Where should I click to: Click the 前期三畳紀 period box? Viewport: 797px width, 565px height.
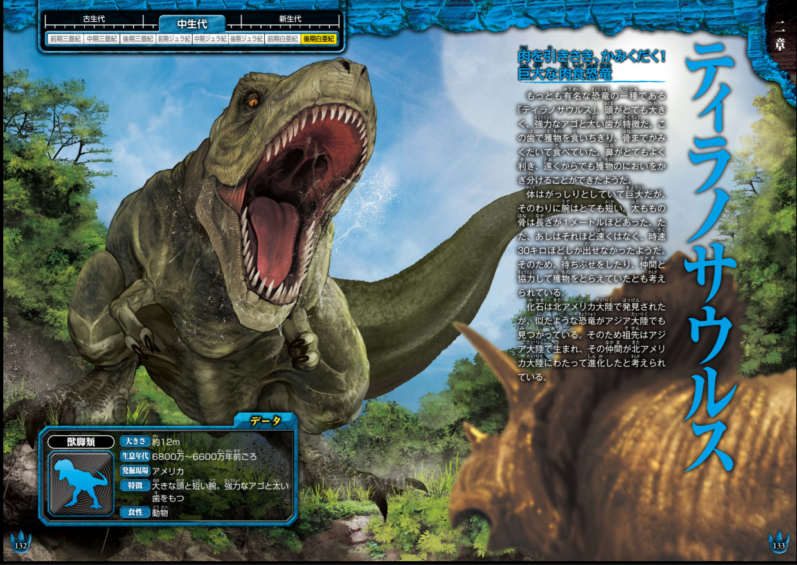(x=64, y=39)
